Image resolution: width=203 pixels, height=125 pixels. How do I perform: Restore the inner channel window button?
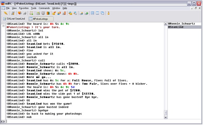[x=196, y=8]
